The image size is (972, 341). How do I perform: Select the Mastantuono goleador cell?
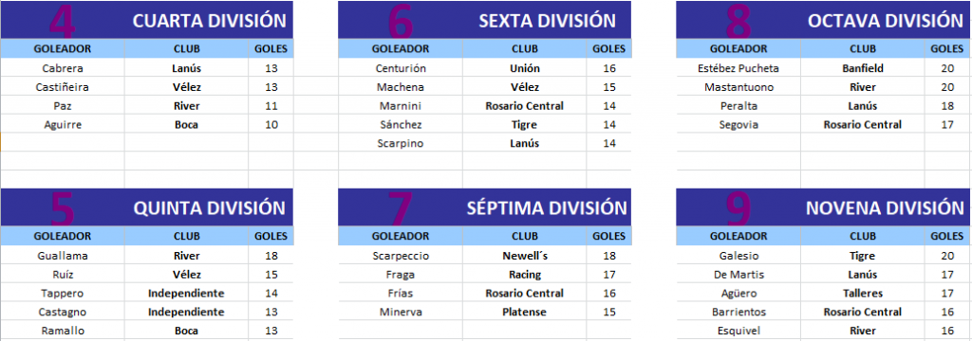738,87
